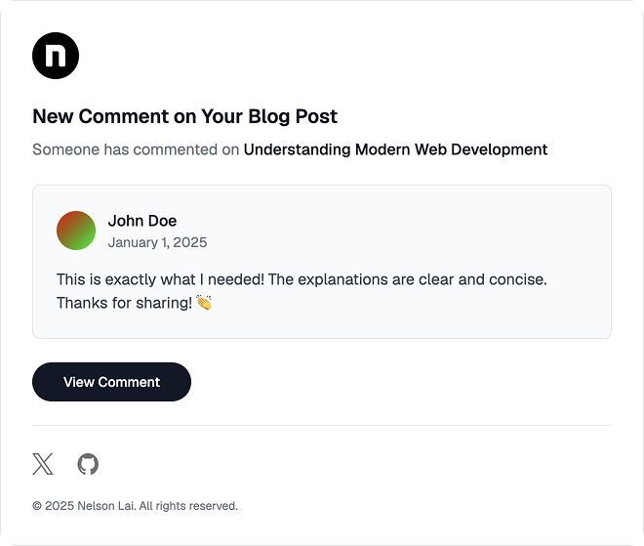Click the copyright symbol in footer
644x546 pixels.
tap(37, 506)
